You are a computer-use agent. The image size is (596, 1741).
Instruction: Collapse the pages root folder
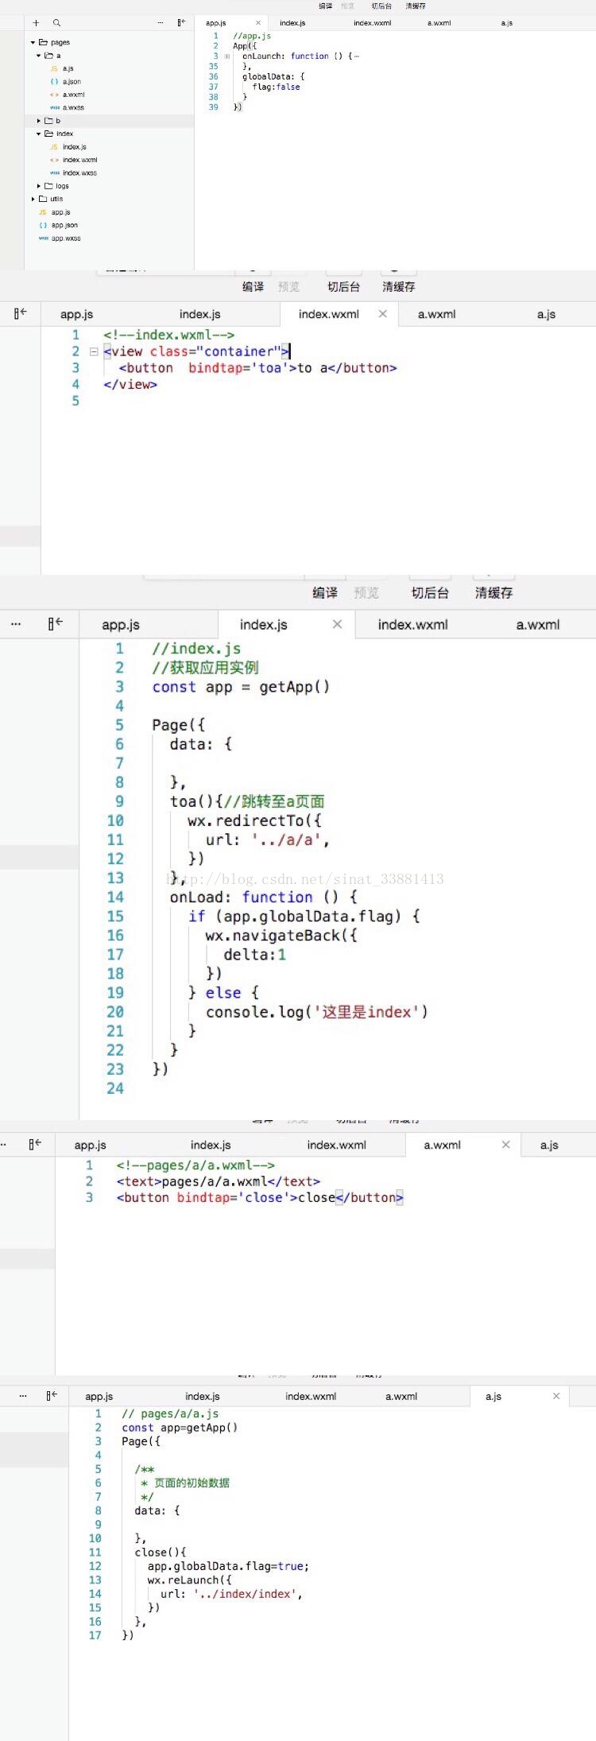point(33,42)
